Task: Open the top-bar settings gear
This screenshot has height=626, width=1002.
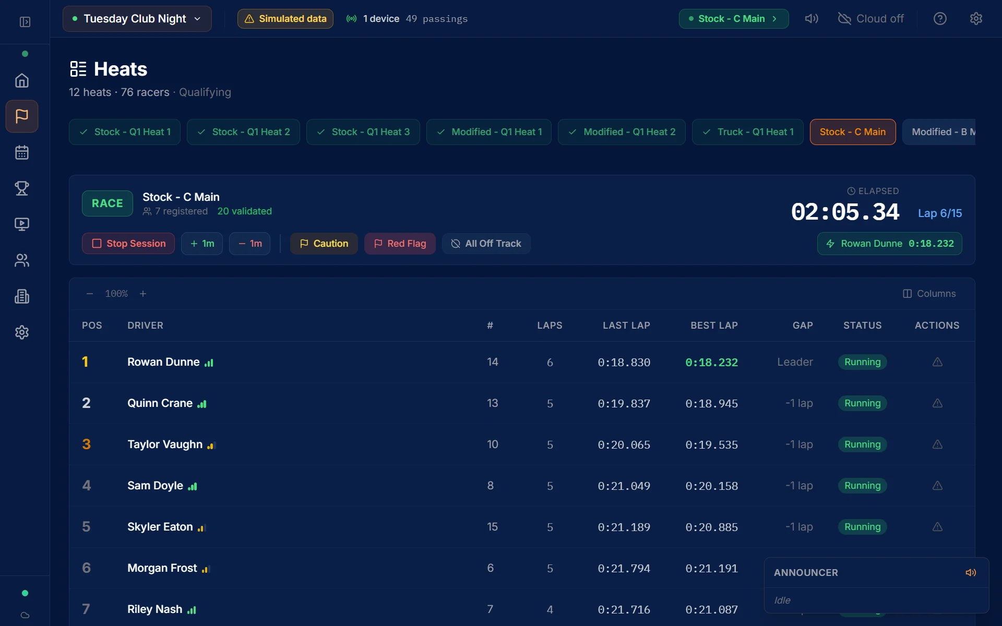Action: pos(976,19)
